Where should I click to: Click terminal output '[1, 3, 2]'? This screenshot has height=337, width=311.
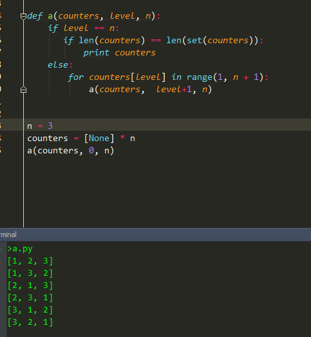30,273
